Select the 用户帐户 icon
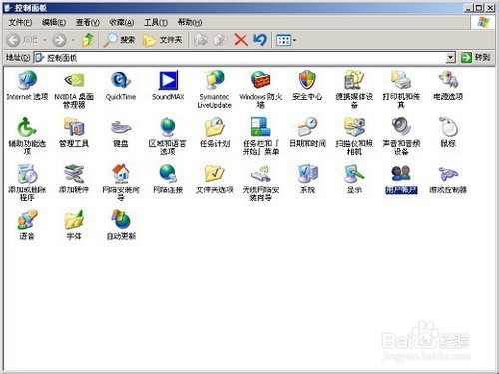 coord(401,179)
